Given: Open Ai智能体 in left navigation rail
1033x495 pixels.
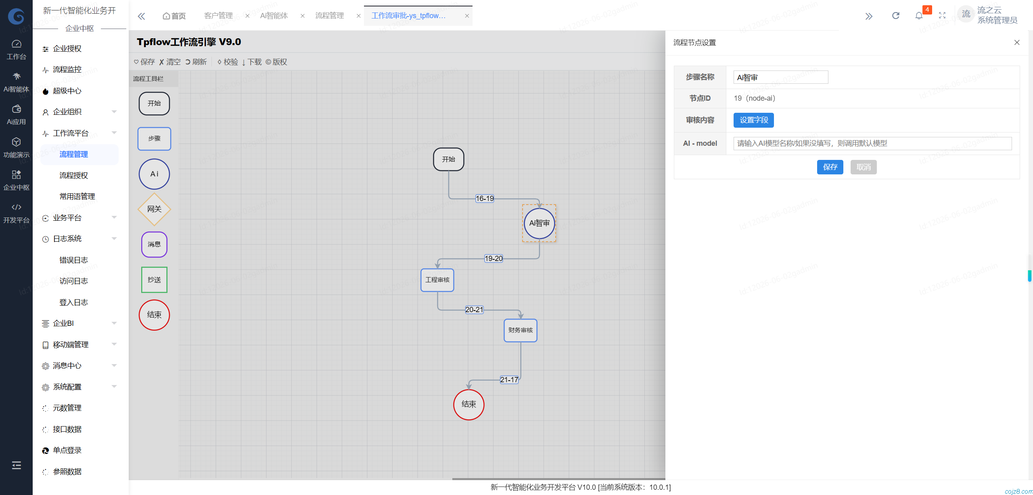Looking at the screenshot, I should pyautogui.click(x=16, y=83).
